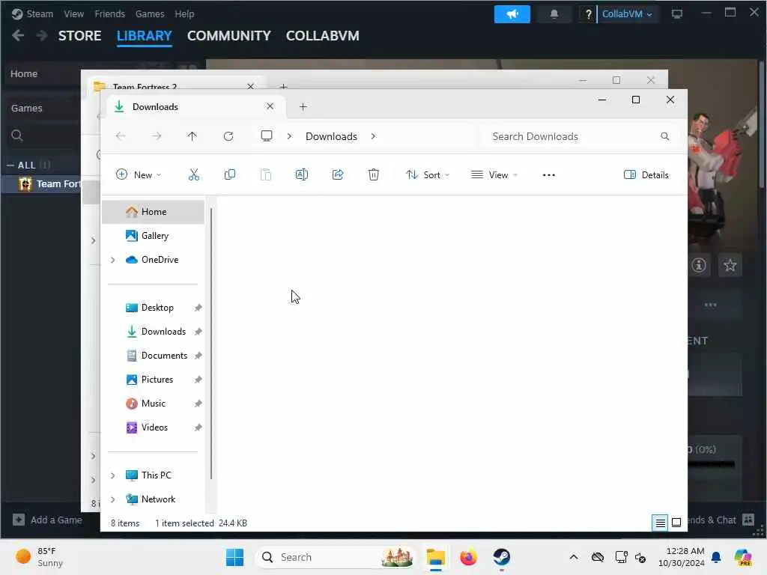
Task: Click the Downloads breadcrumb in address bar
Action: point(331,136)
